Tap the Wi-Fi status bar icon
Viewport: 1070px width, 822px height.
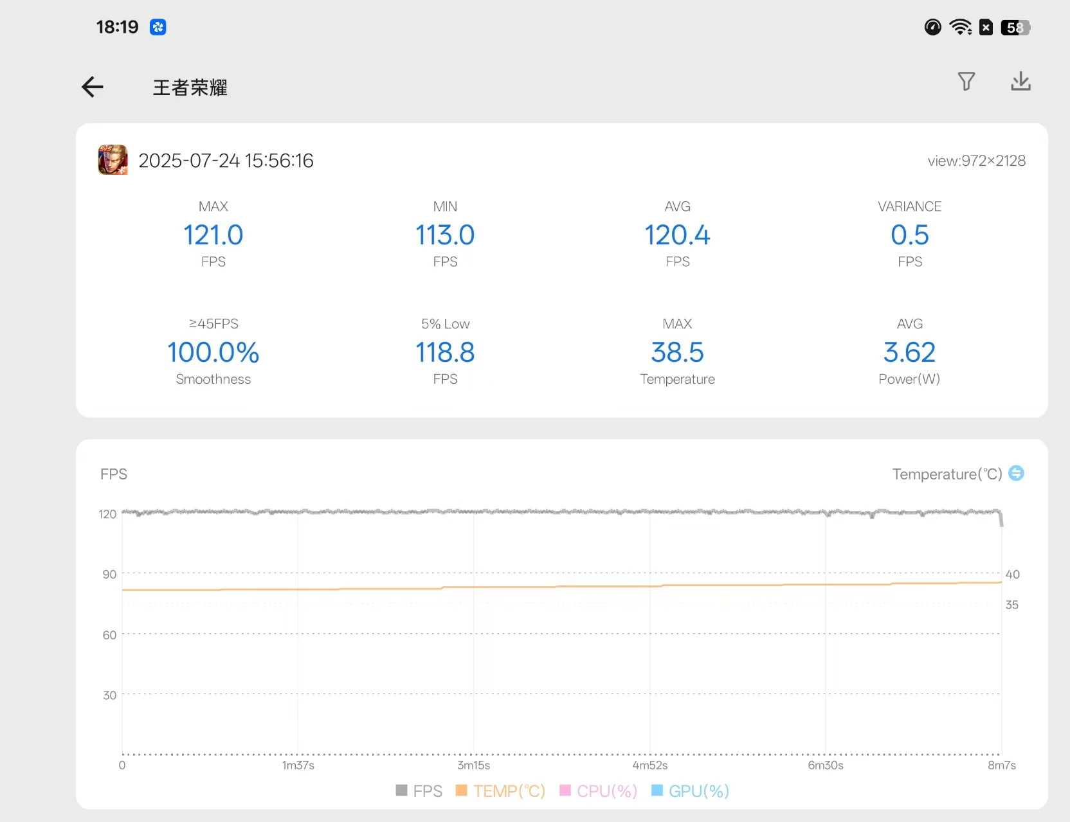point(961,27)
